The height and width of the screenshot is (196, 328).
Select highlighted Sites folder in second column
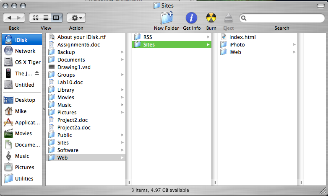[171, 44]
